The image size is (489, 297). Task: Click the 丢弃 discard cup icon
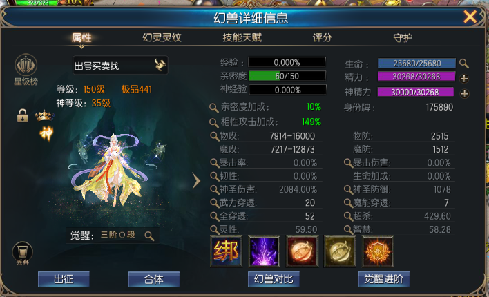click(23, 251)
